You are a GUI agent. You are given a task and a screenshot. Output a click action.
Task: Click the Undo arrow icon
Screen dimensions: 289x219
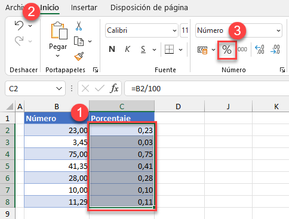(19, 26)
